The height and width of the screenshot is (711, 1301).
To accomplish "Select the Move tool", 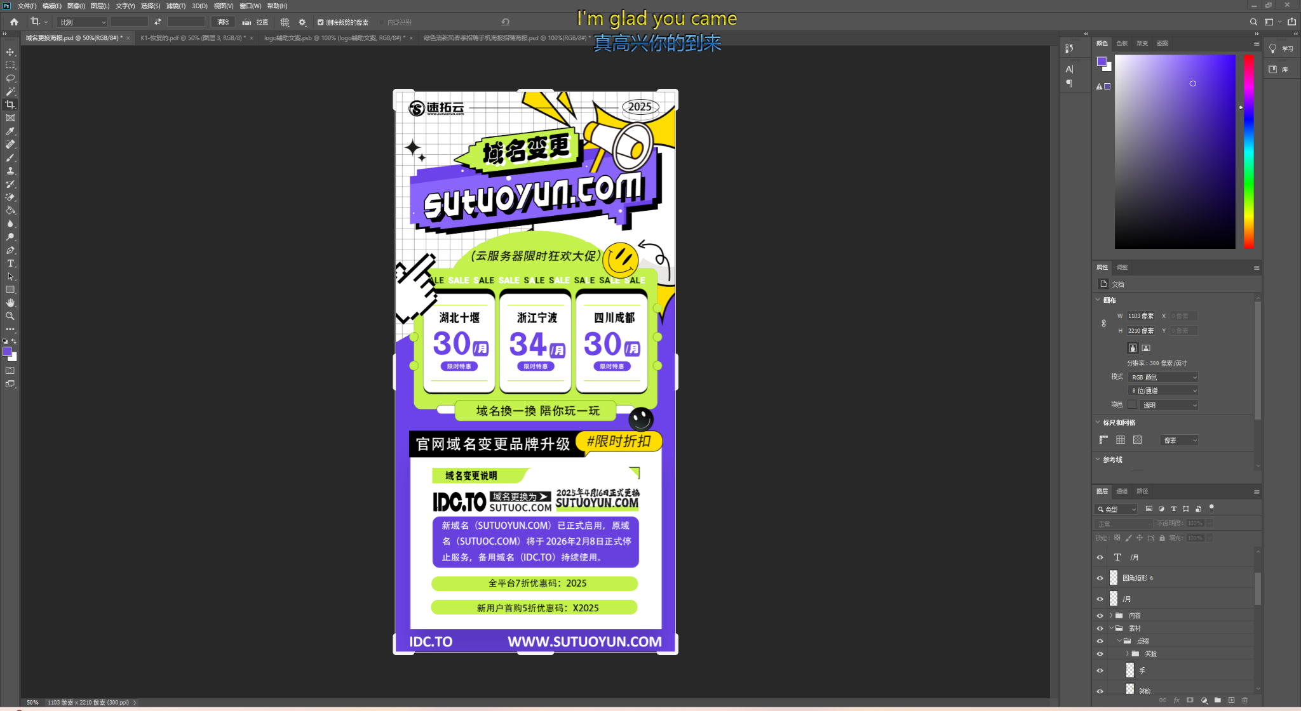I will (x=10, y=52).
